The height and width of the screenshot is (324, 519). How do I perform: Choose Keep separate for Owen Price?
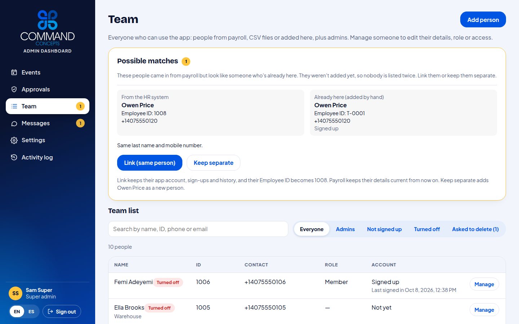click(x=213, y=163)
